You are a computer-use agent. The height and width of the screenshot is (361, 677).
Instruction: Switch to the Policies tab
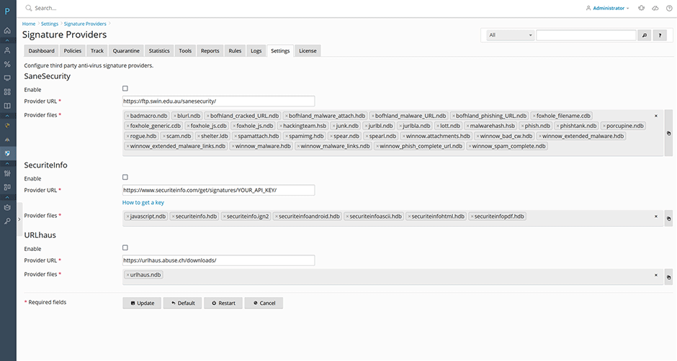pos(73,51)
